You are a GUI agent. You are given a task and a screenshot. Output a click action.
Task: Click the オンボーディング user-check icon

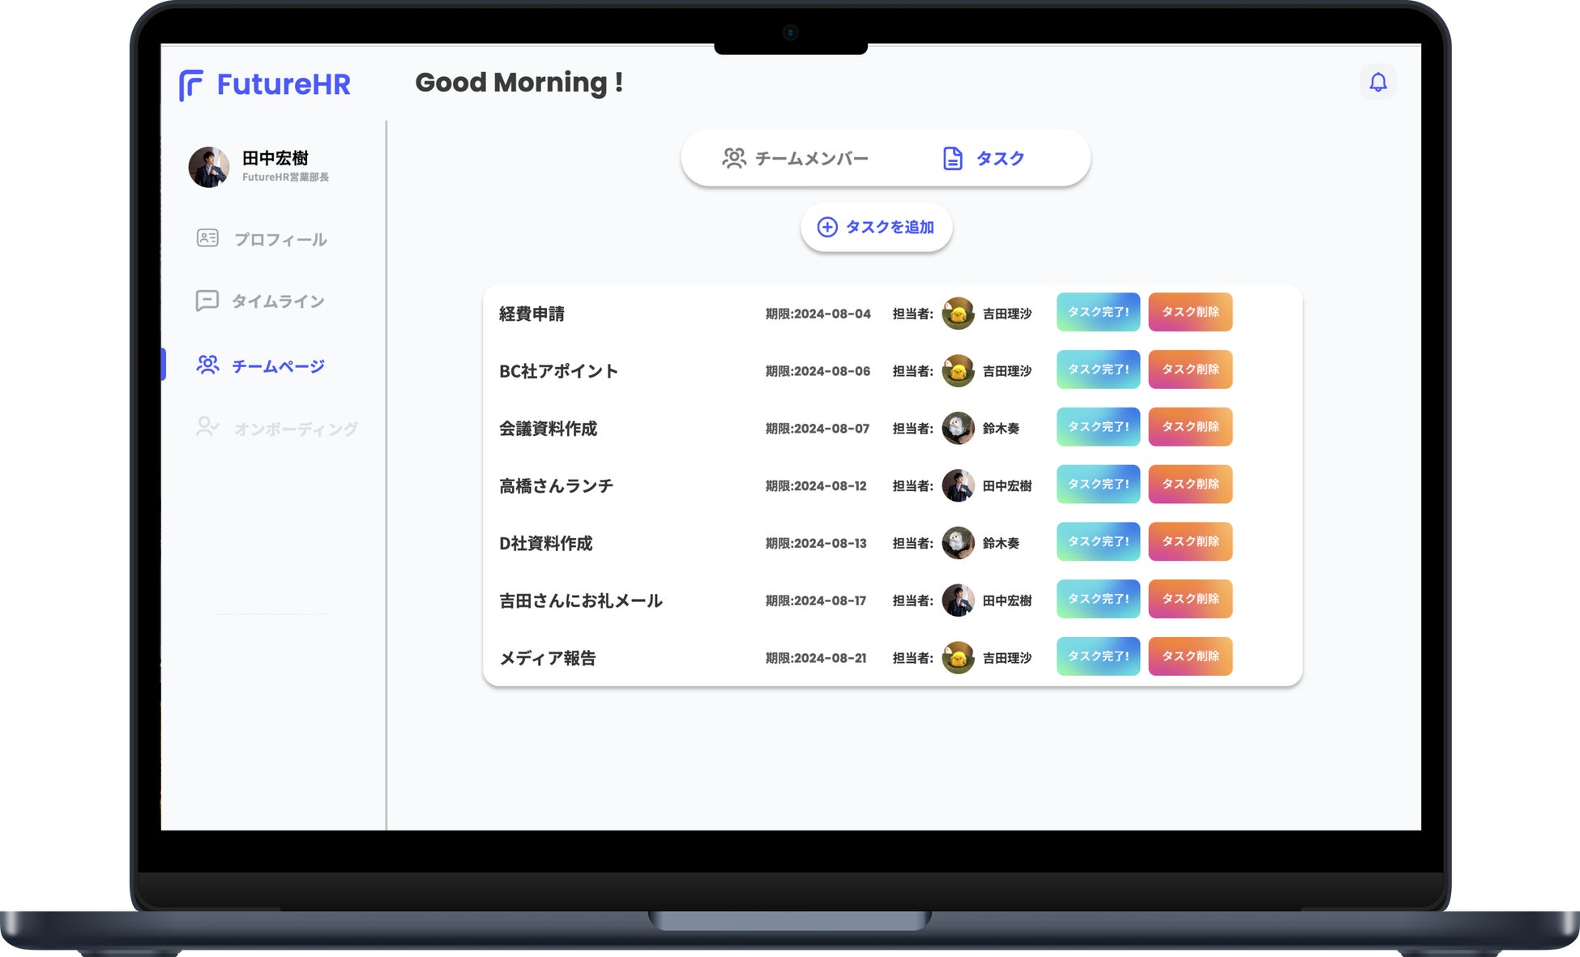coord(207,427)
